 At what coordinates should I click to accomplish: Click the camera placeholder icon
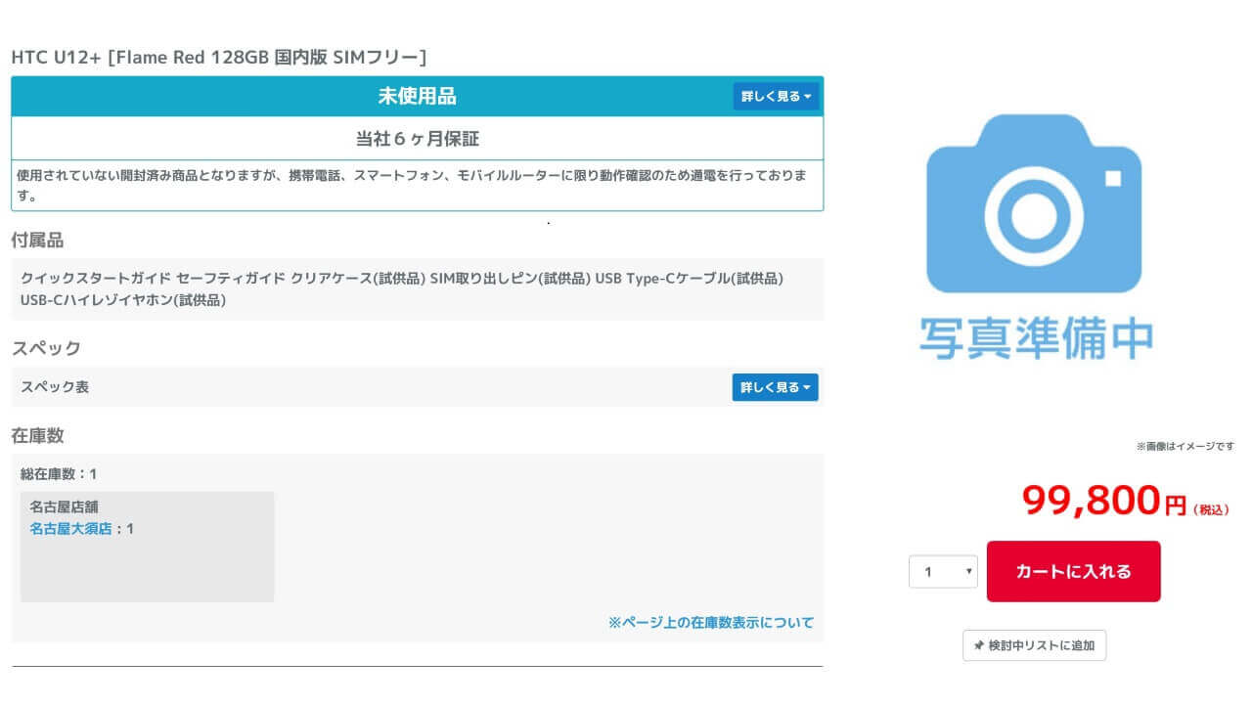tap(1034, 203)
